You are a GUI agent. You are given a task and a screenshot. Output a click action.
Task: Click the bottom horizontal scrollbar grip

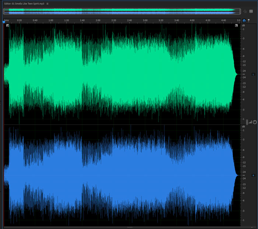[130, 228]
